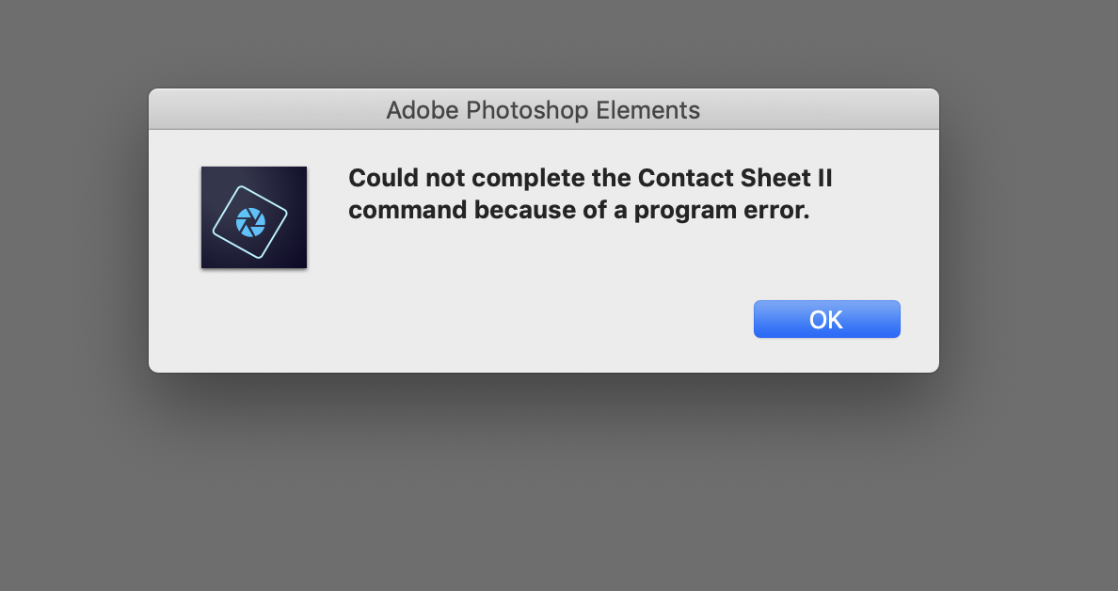Select the Photoshop Elements badge left of the message
The height and width of the screenshot is (591, 1118).
tap(253, 217)
